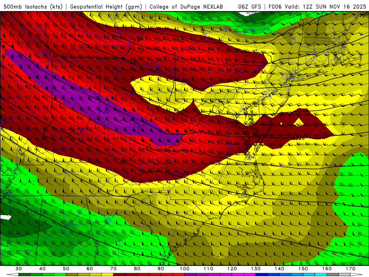The image size is (369, 277).
Task: Select the bright magenta swatch before 130
Action: [250, 275]
